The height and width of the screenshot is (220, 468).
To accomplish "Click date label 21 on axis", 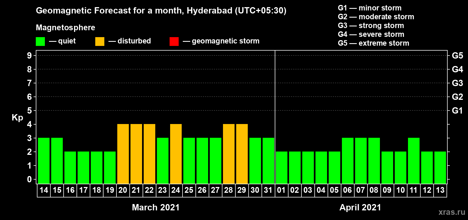I will 136,190.
